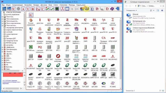Click the red A toolbar button

[23, 9]
